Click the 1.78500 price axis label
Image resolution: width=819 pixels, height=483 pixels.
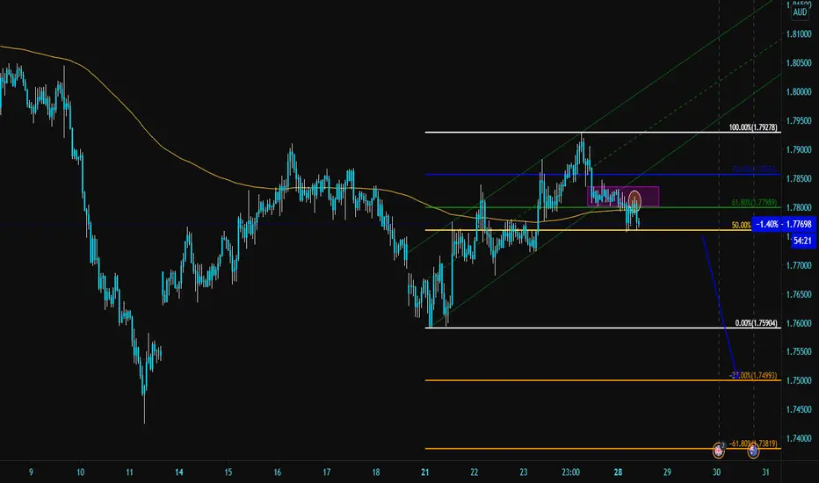(x=799, y=178)
